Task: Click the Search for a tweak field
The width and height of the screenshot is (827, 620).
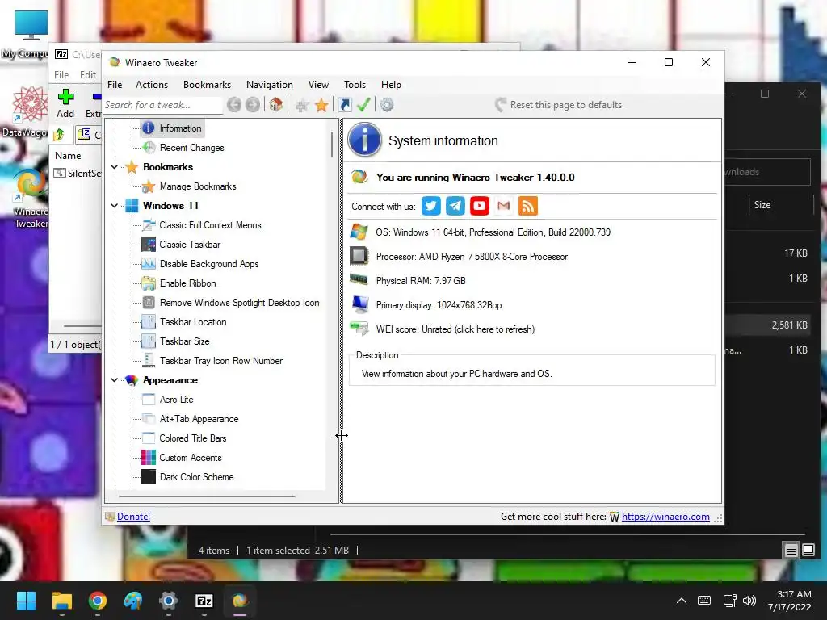Action: coord(163,105)
